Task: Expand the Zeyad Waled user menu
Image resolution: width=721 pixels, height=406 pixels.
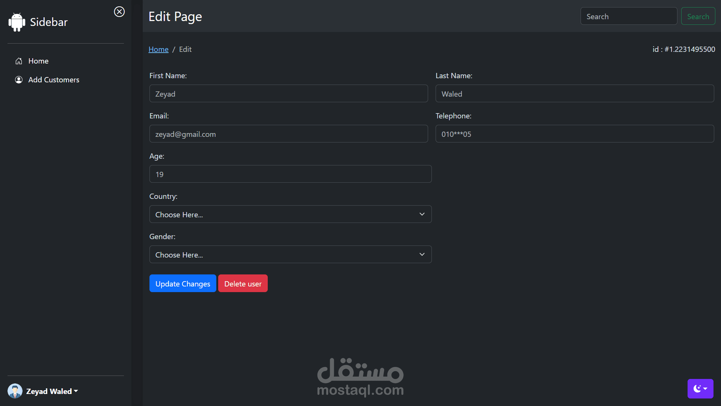Action: (52, 391)
